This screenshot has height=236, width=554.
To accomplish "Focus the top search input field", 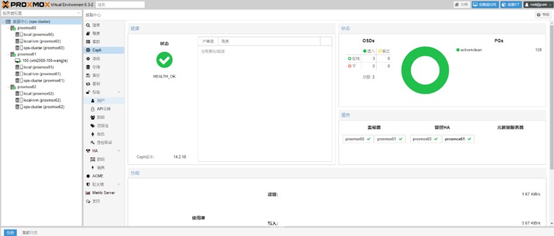I will click(120, 4).
